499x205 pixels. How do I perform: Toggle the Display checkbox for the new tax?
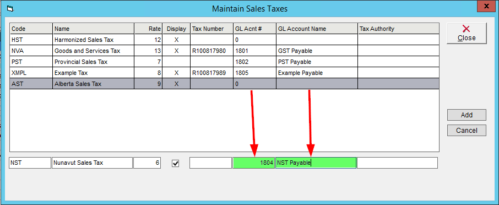coord(175,163)
